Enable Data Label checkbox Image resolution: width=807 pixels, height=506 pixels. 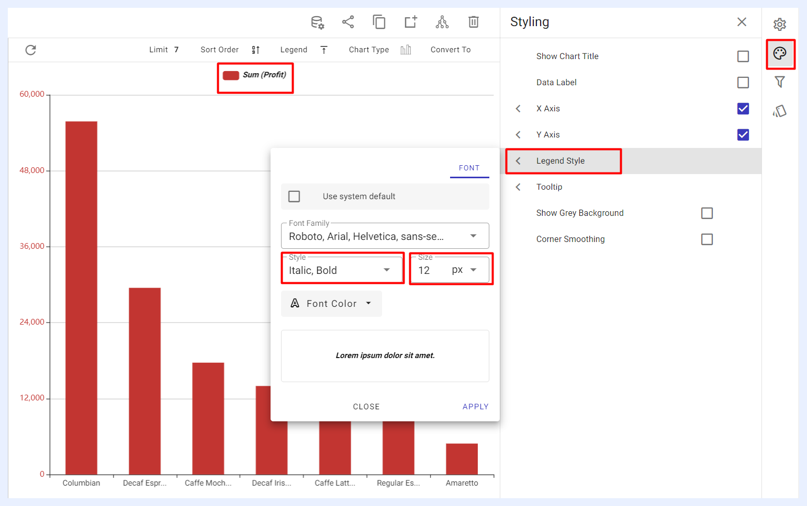743,83
